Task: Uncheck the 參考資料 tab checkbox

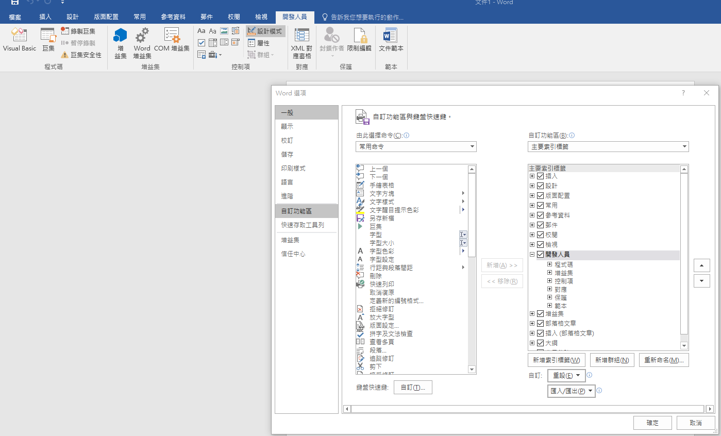Action: point(540,215)
